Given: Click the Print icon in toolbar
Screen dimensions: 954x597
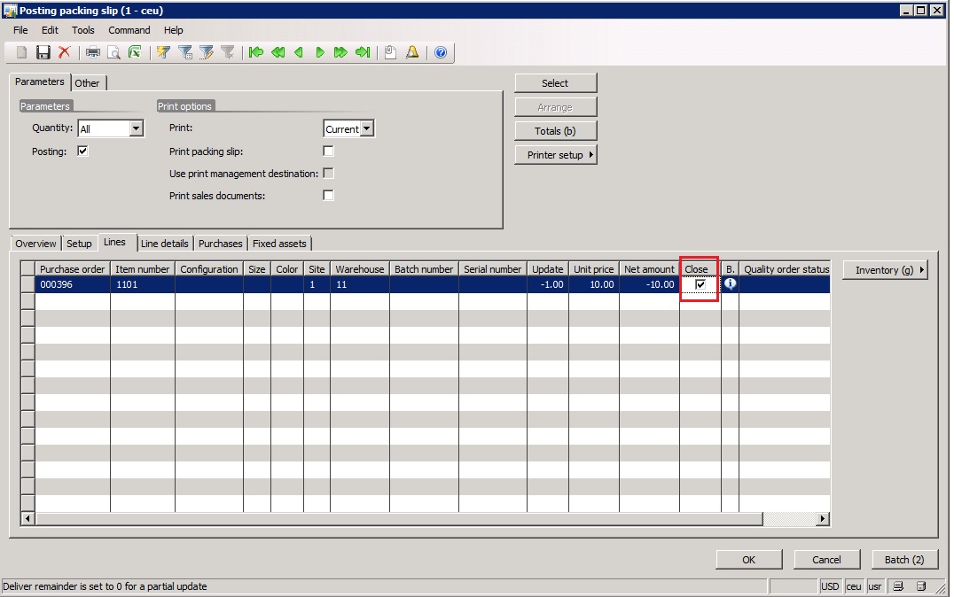Looking at the screenshot, I should click(93, 53).
